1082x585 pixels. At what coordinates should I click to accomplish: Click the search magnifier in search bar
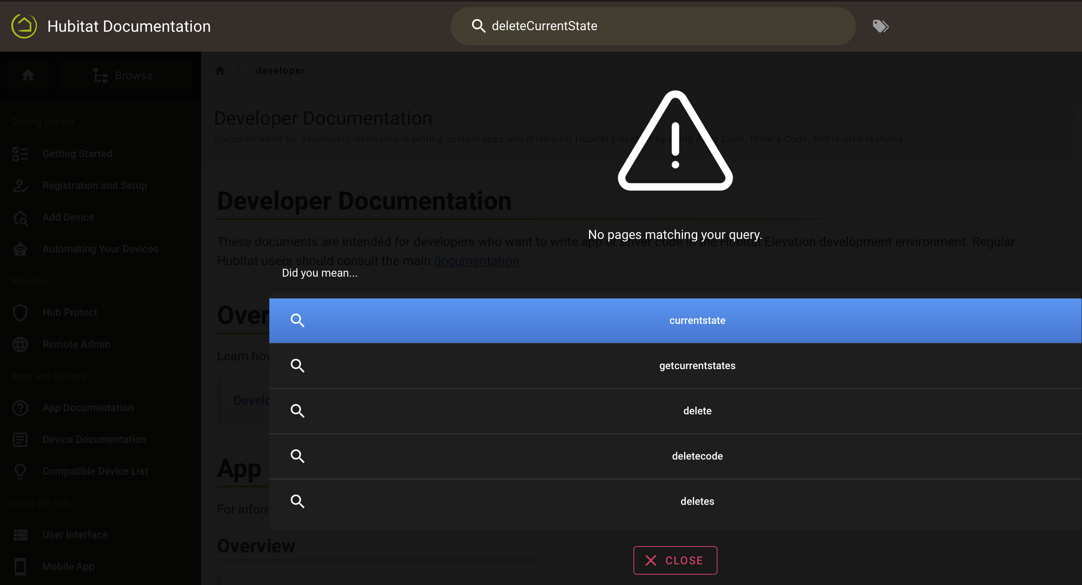478,26
